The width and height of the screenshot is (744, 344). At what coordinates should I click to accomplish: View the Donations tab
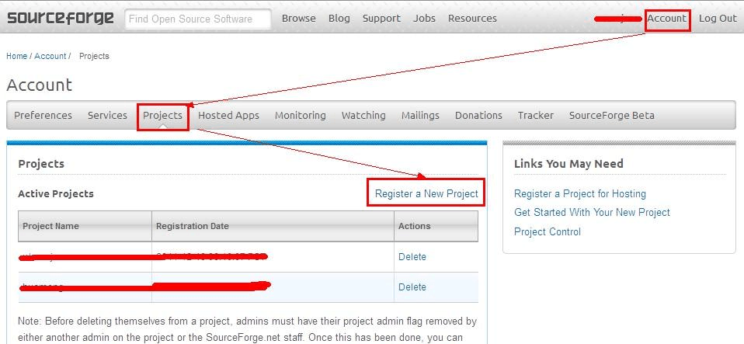click(478, 115)
